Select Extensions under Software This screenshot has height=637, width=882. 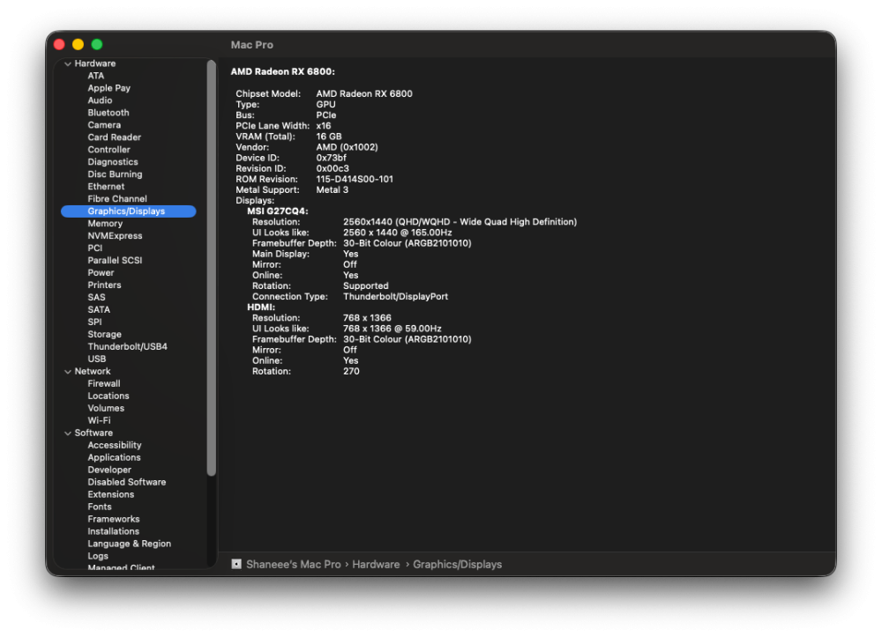pyautogui.click(x=111, y=496)
